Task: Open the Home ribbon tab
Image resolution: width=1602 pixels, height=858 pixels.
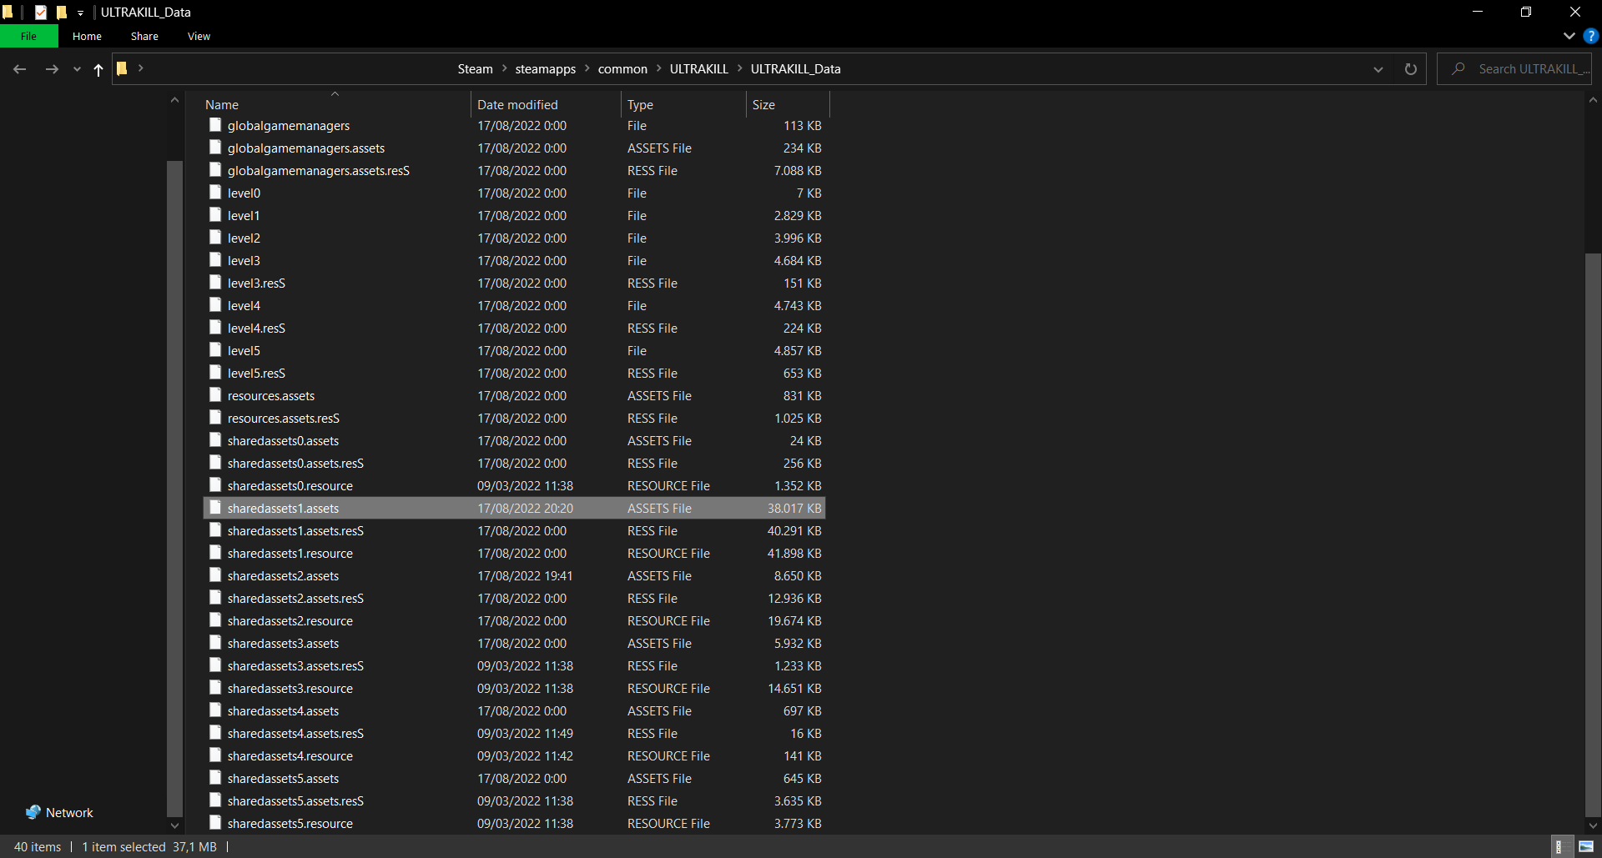Action: 87,36
